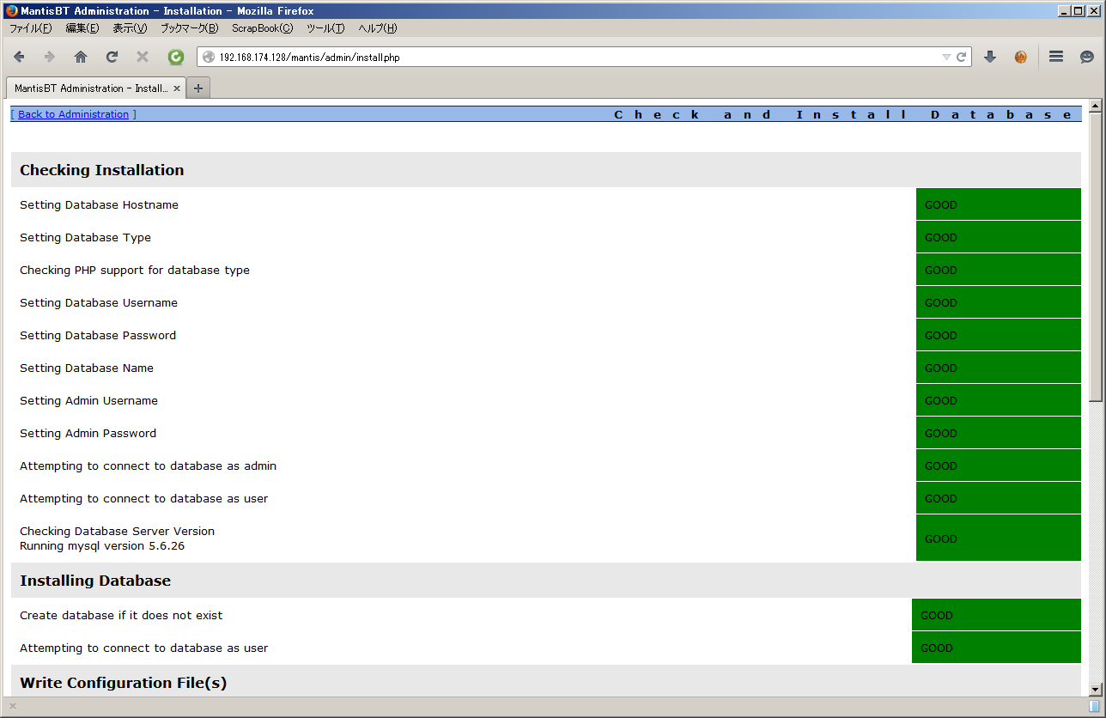The width and height of the screenshot is (1106, 718).
Task: Click 'Check and Install Database' header text
Action: (x=843, y=115)
